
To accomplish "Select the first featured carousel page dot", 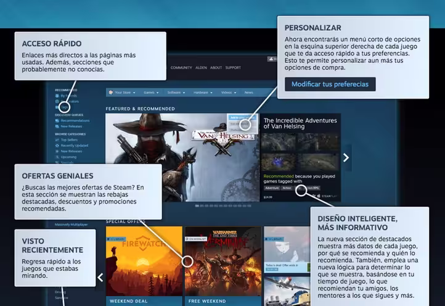I will point(197,205).
